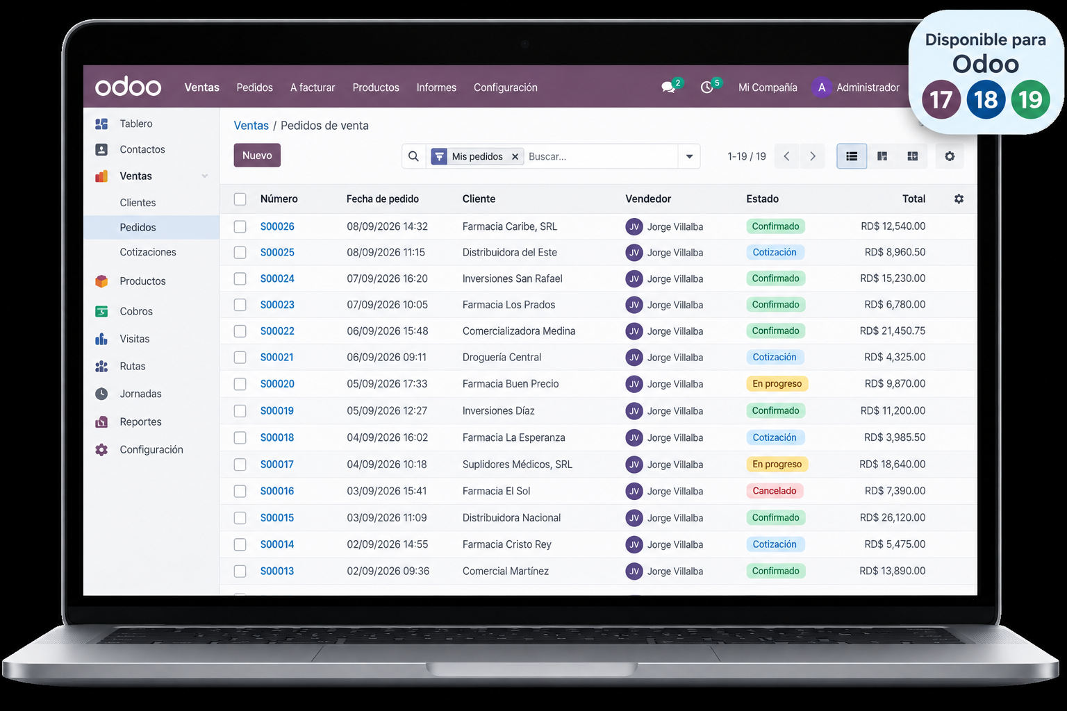The height and width of the screenshot is (711, 1067).
Task: Click the Contactos sidebar icon
Action: point(101,149)
